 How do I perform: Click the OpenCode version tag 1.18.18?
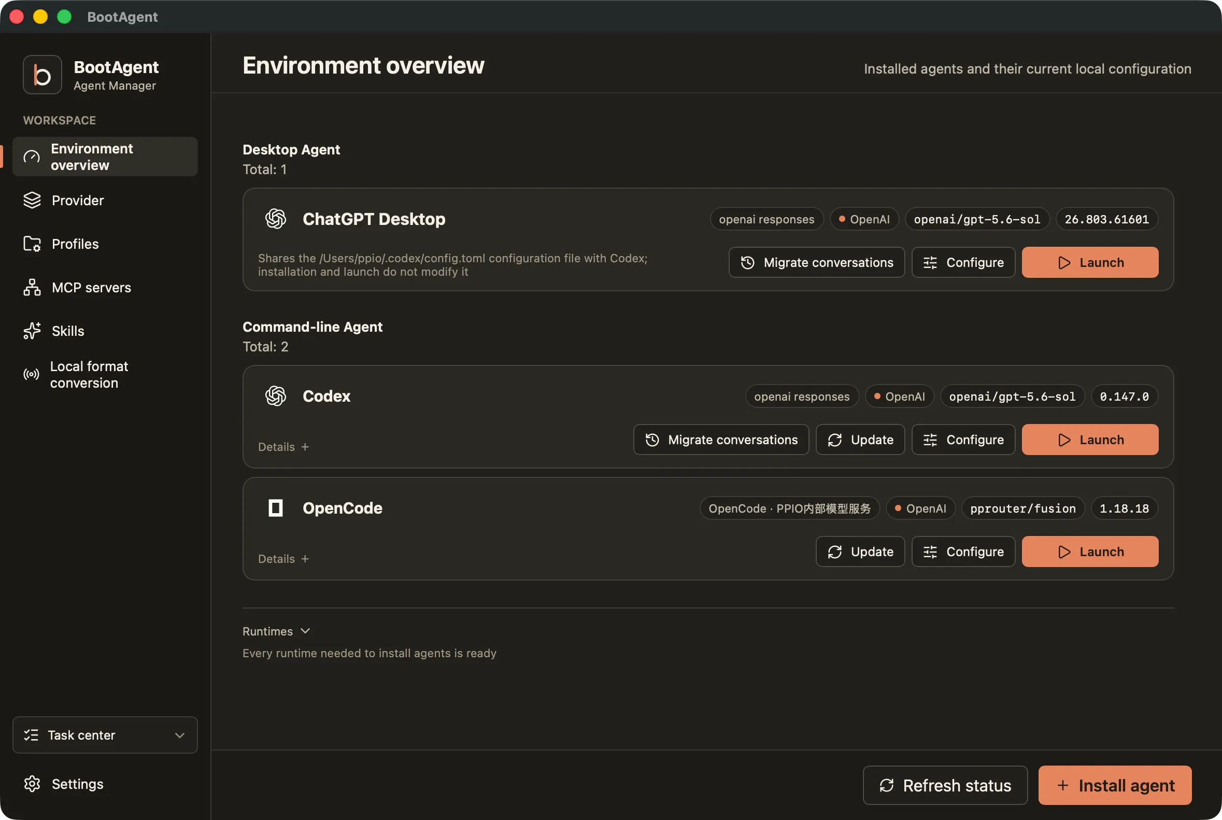[x=1124, y=508]
